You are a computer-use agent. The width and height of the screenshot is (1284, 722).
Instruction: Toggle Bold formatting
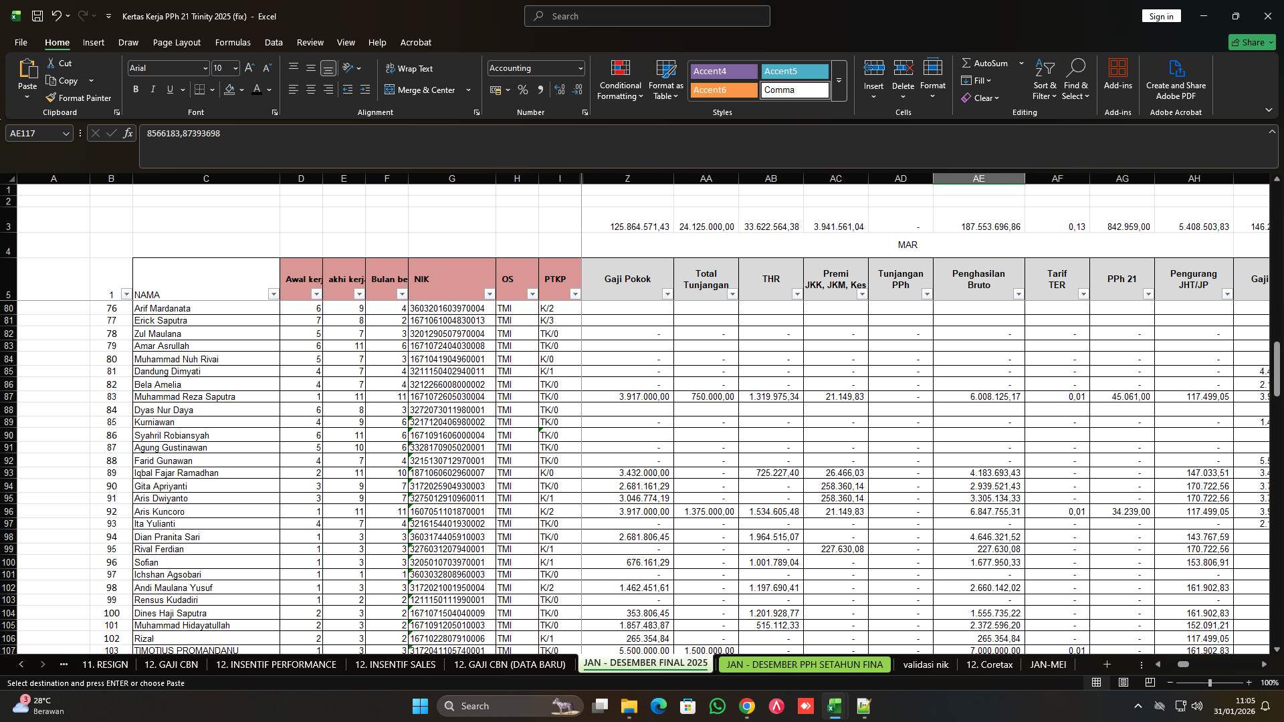pyautogui.click(x=135, y=89)
